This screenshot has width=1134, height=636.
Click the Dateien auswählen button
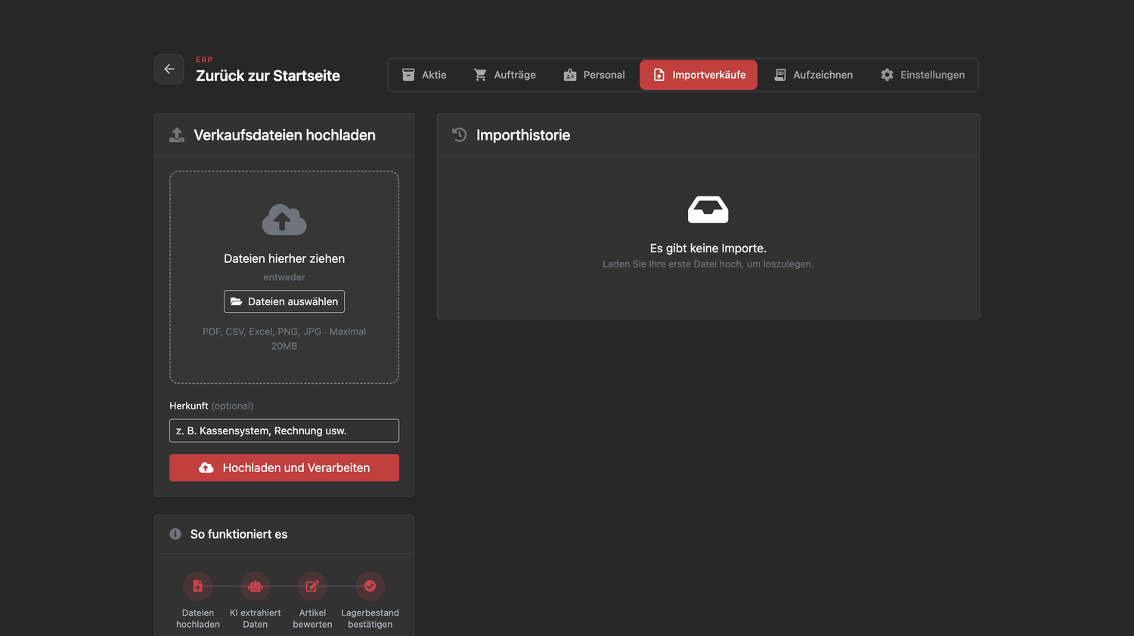click(x=284, y=301)
